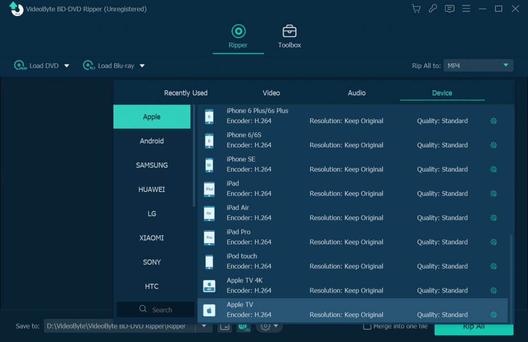
Task: Choose the SAMSUNG device category
Action: click(152, 165)
